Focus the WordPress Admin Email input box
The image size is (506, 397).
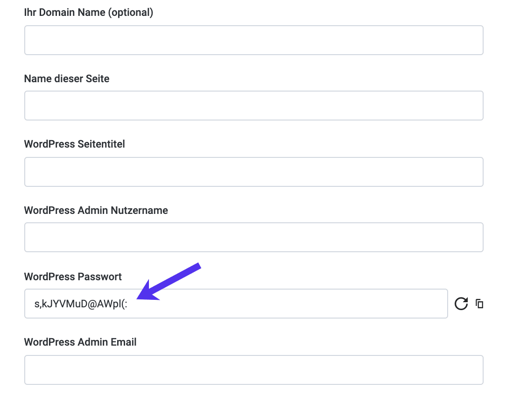coord(253,370)
